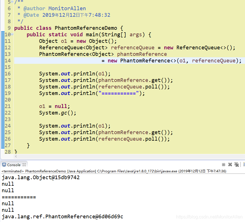Image resolution: width=245 pixels, height=222 pixels.
Task: Click line number 28 in the editor gutter
Action: [x=8, y=152]
